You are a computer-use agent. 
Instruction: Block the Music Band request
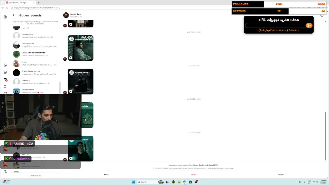106,175
